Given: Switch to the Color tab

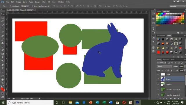Looking at the screenshot, I should tap(159, 11).
